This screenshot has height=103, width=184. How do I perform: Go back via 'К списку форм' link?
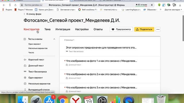coord(32,14)
